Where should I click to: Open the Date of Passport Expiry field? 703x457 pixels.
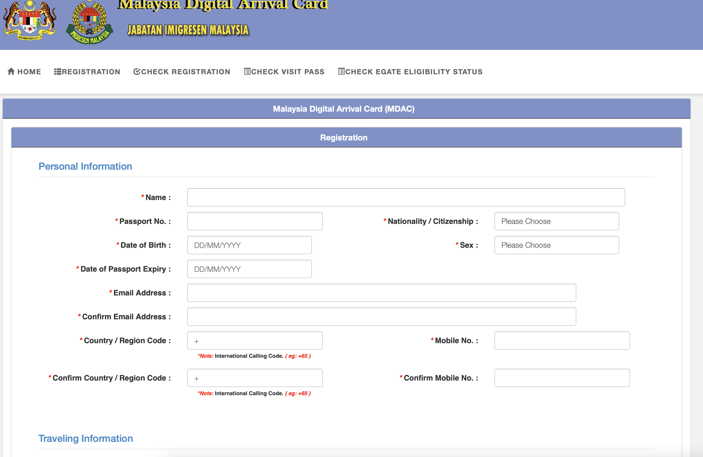[x=249, y=269]
